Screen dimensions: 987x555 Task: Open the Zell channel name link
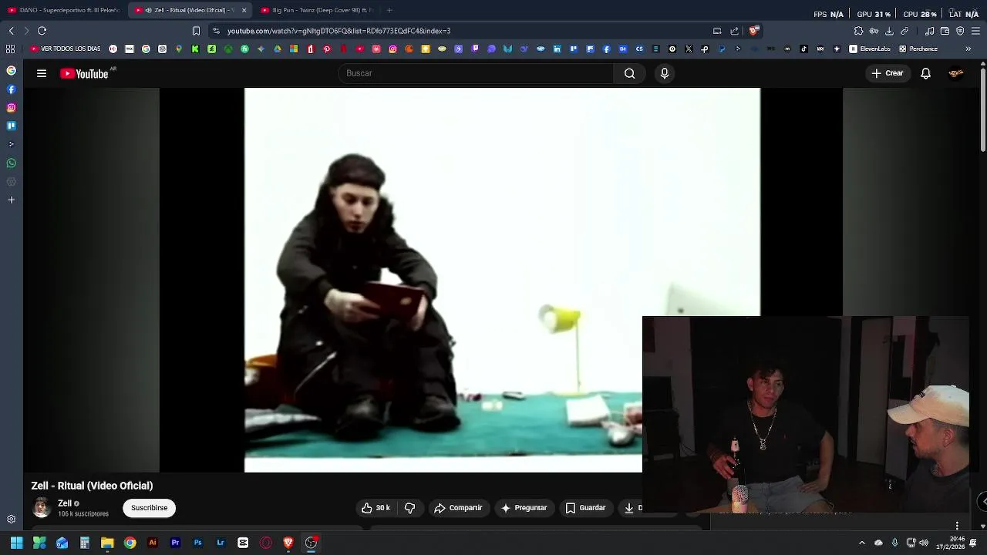(65, 503)
